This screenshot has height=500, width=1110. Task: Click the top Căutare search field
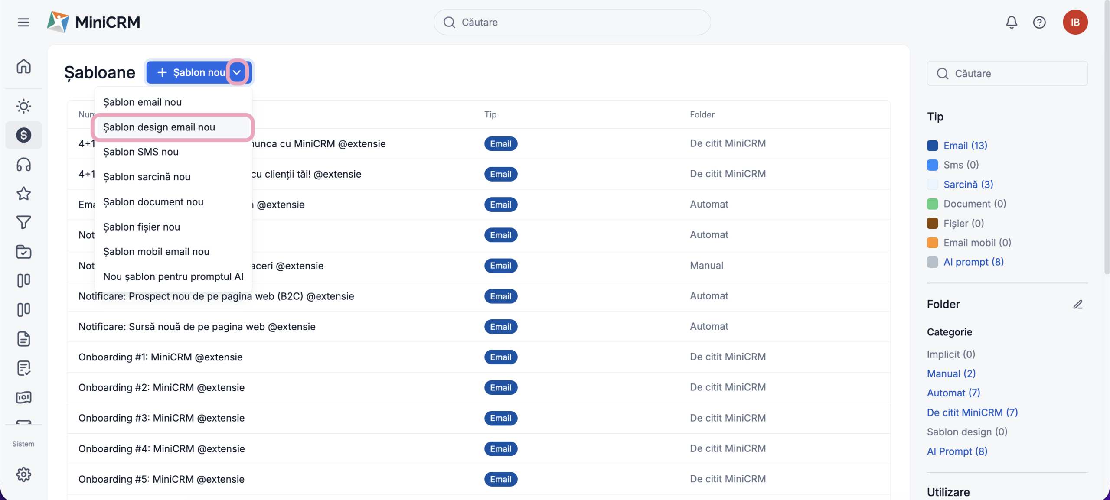[572, 22]
